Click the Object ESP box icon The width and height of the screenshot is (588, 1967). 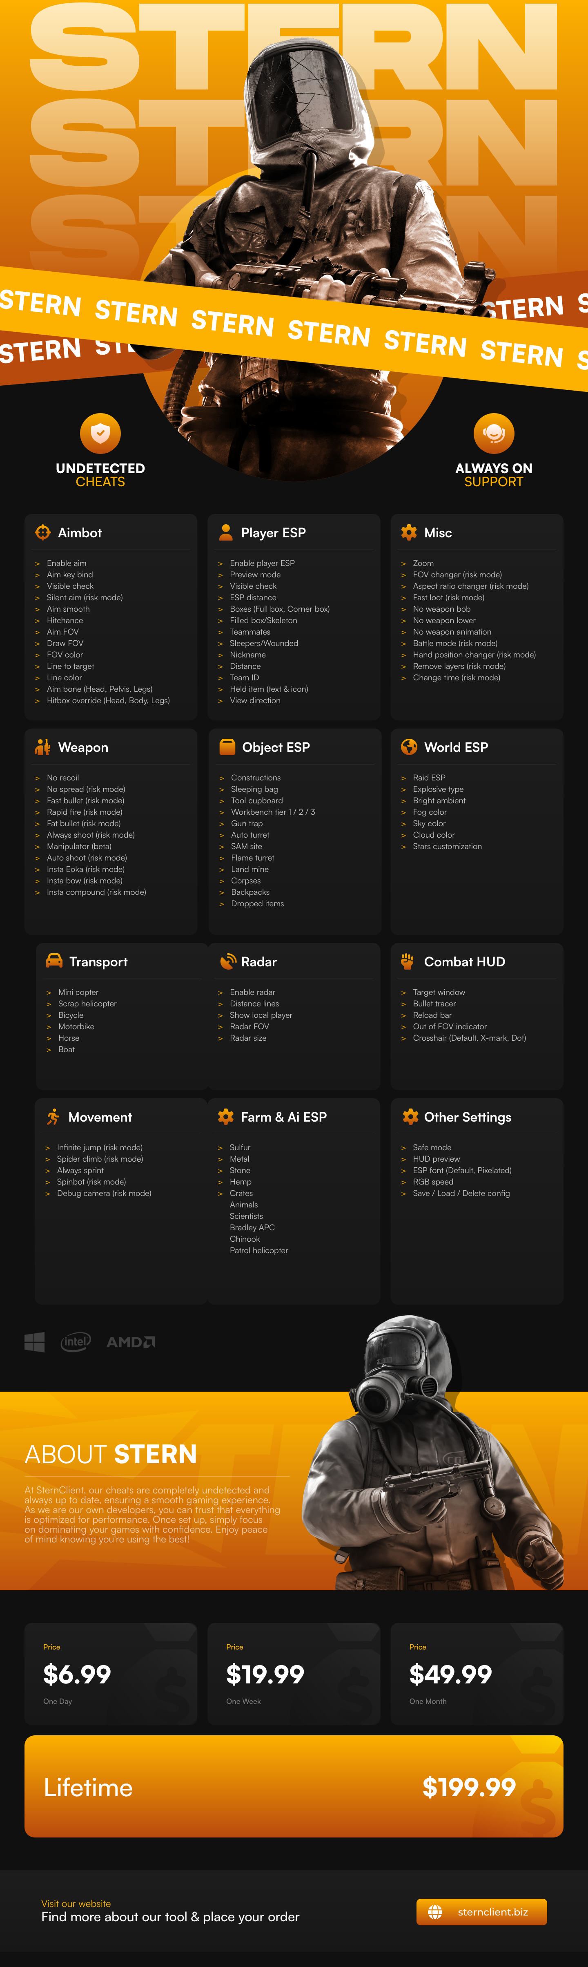pyautogui.click(x=227, y=748)
